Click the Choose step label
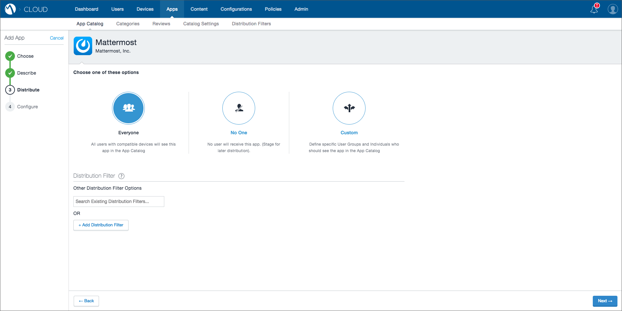Screen dimensions: 622x311 (25, 56)
